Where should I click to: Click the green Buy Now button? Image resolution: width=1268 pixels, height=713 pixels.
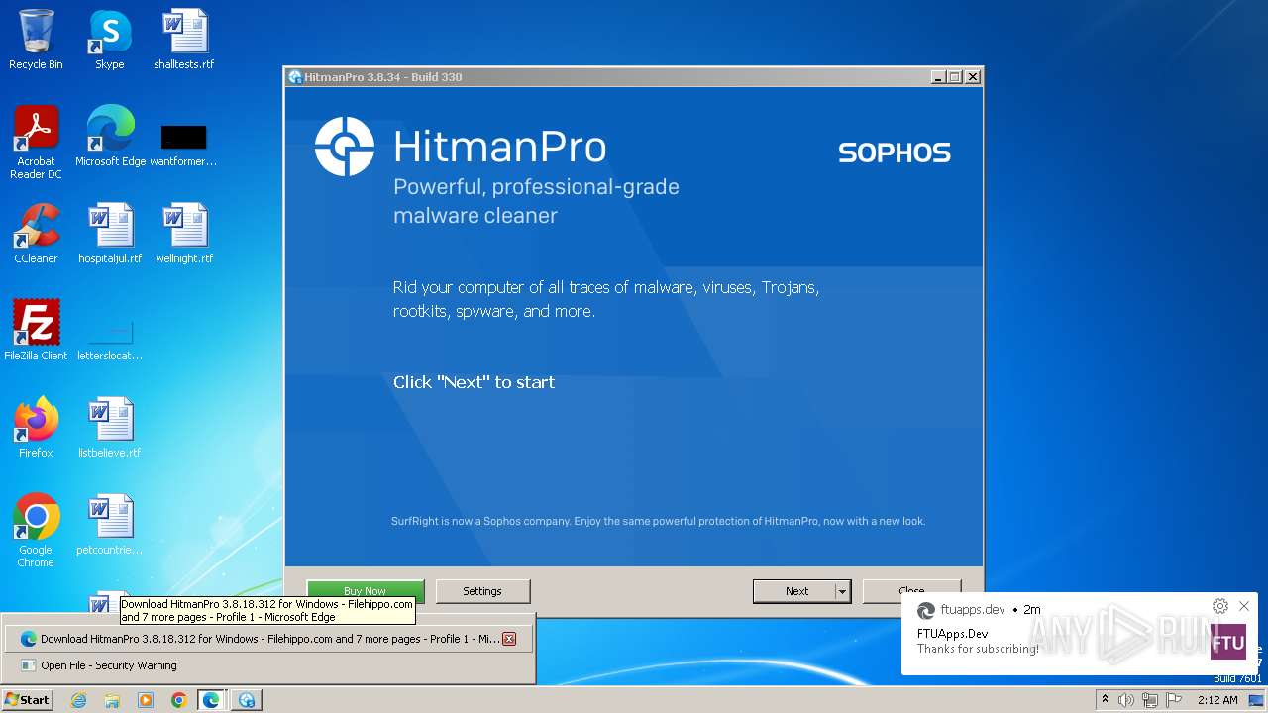pyautogui.click(x=365, y=591)
